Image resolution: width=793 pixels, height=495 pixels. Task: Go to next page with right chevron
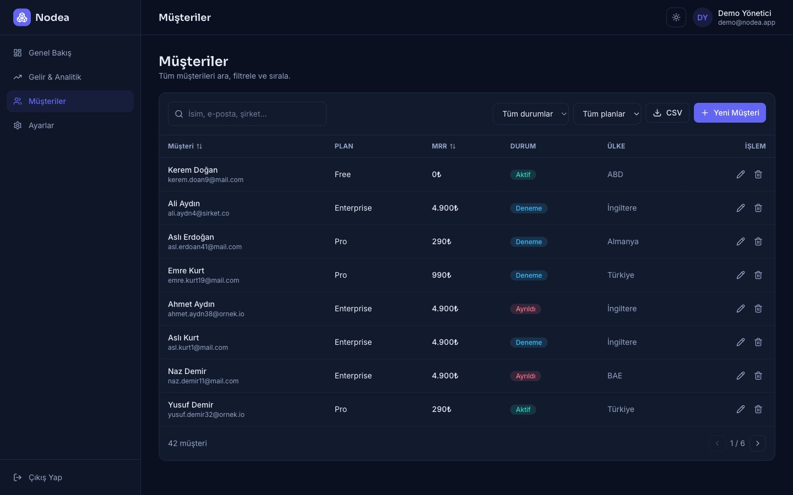click(x=758, y=443)
